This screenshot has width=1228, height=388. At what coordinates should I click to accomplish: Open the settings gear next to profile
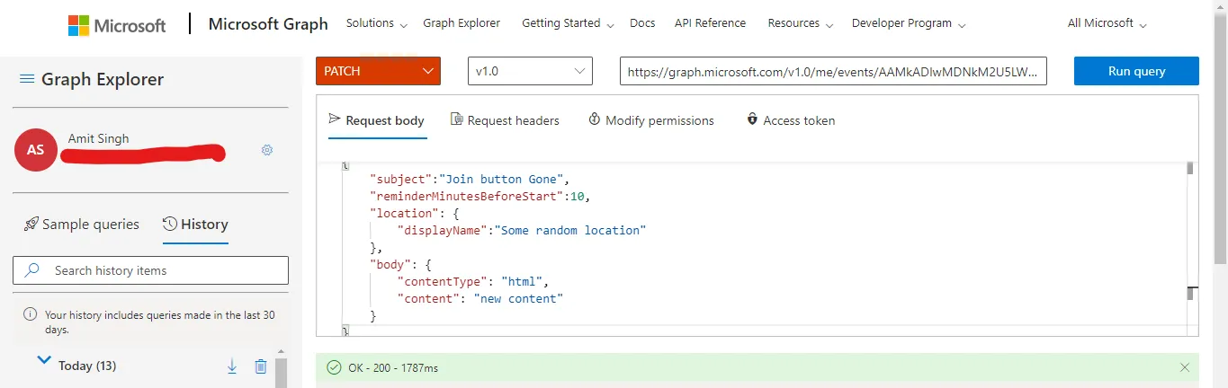pyautogui.click(x=267, y=150)
